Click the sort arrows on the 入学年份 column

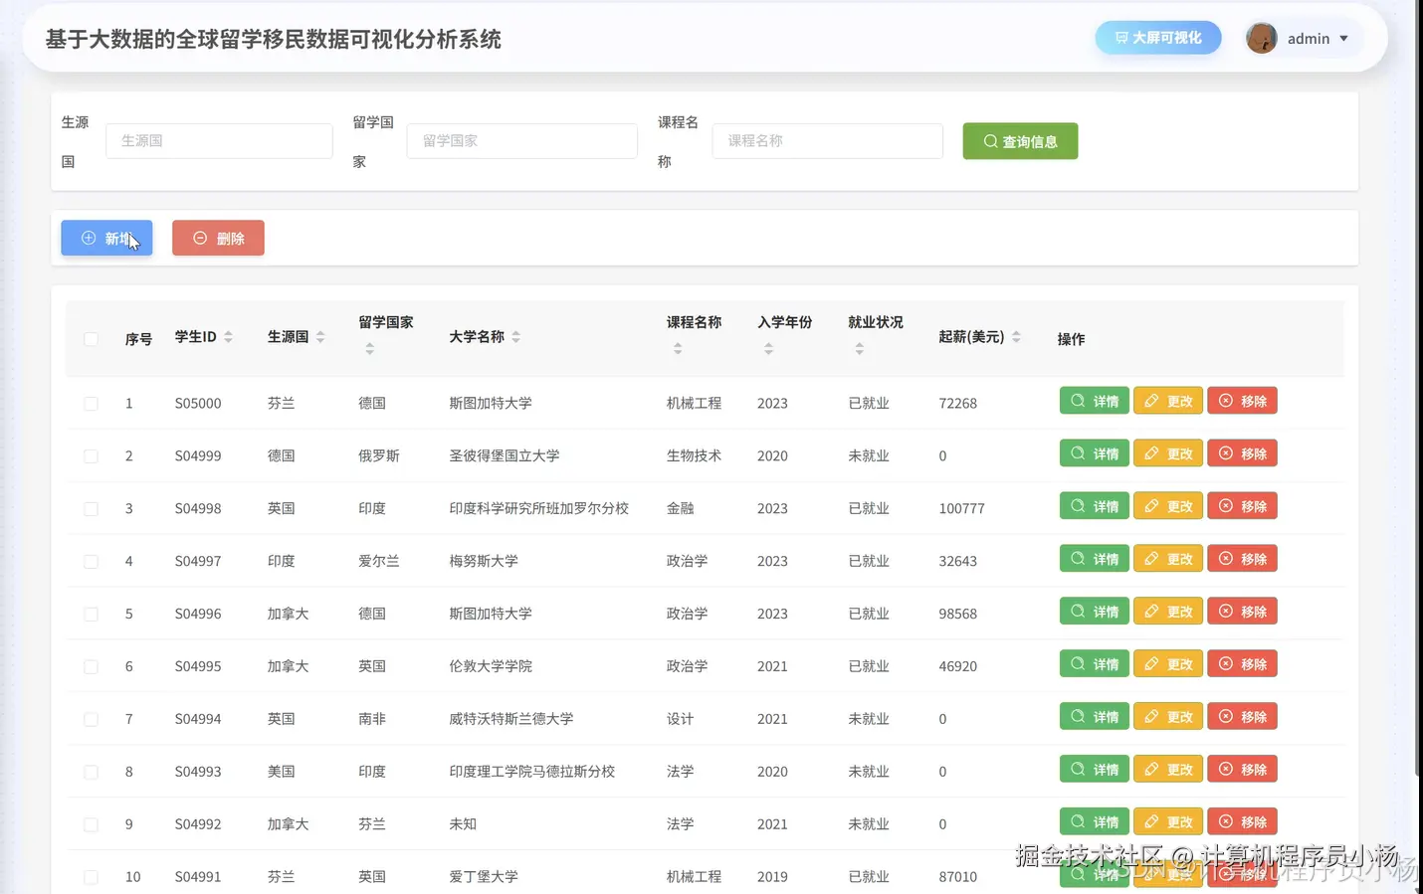click(768, 350)
